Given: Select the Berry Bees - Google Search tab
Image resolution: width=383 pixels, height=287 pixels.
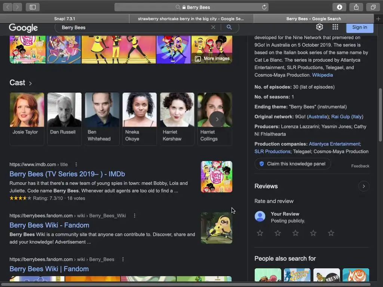Looking at the screenshot, I should pos(314,19).
